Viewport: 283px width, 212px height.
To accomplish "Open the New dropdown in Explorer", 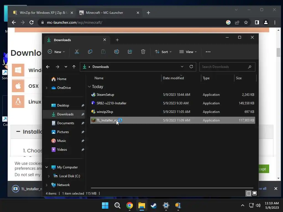I will click(56, 52).
